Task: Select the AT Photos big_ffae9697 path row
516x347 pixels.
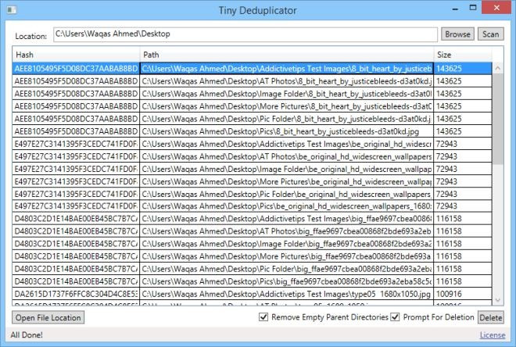Action: click(287, 231)
